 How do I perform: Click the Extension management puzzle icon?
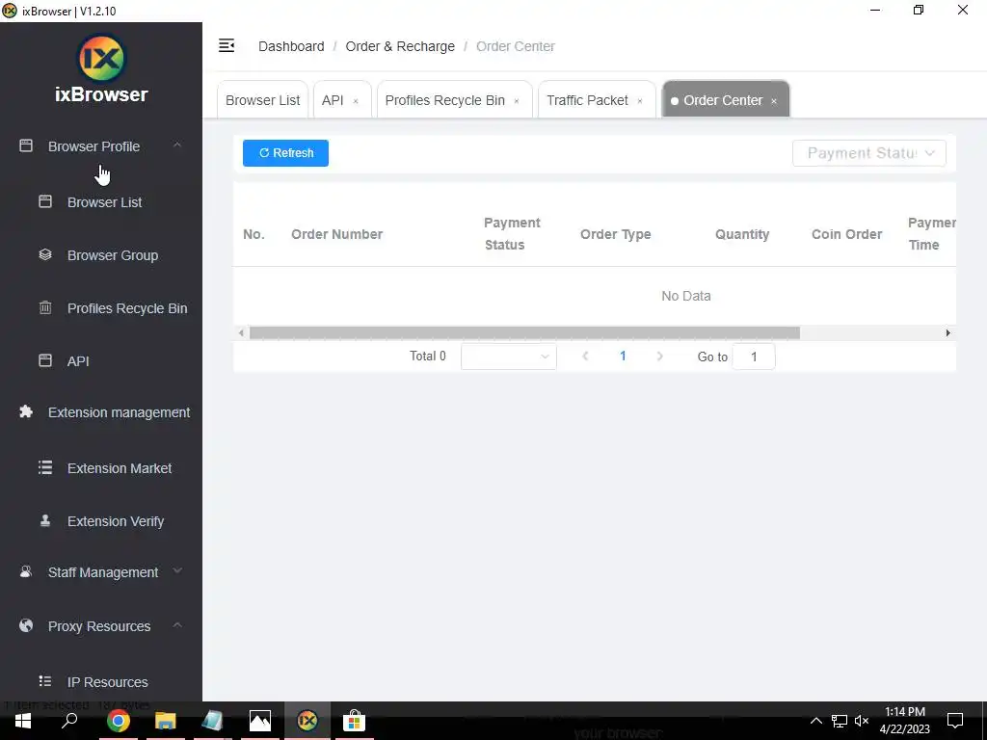pos(26,411)
